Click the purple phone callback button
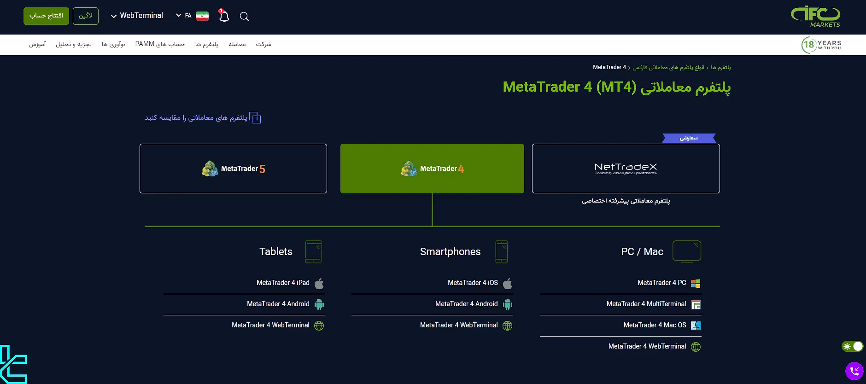 pos(854,371)
